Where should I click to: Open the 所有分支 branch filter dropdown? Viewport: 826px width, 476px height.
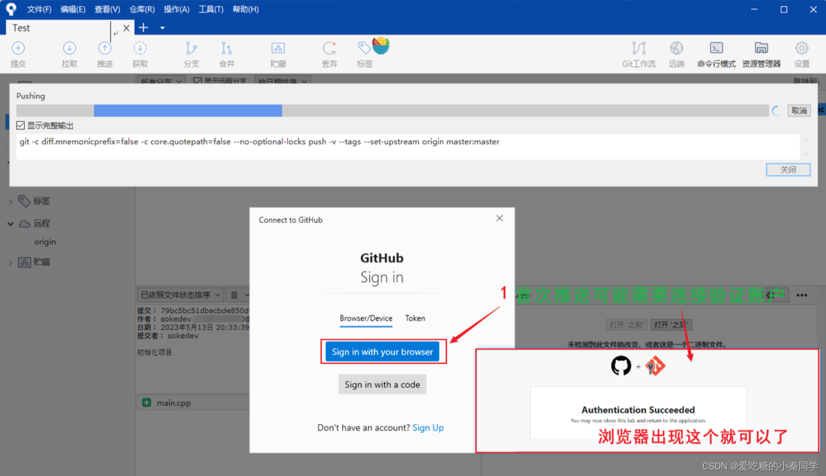(x=161, y=80)
